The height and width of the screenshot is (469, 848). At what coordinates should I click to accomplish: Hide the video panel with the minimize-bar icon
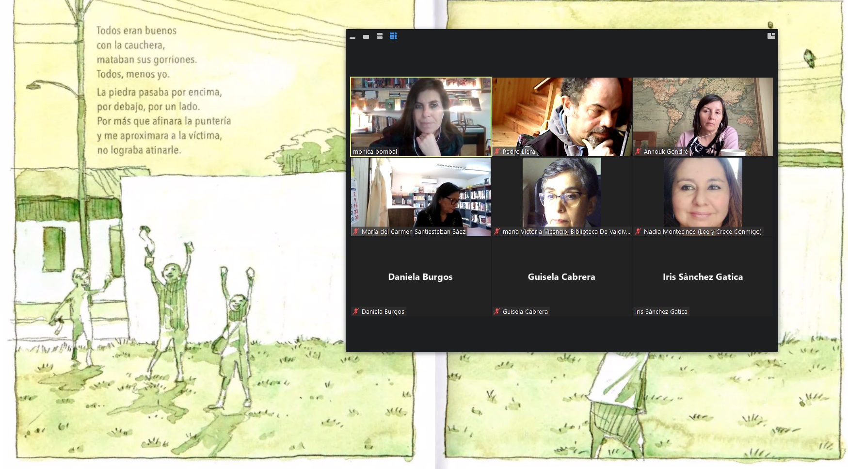(352, 37)
